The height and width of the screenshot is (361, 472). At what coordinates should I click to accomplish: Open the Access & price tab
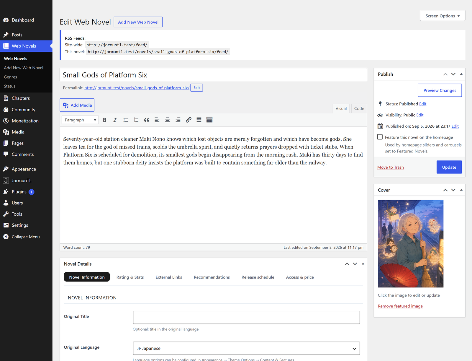[300, 277]
